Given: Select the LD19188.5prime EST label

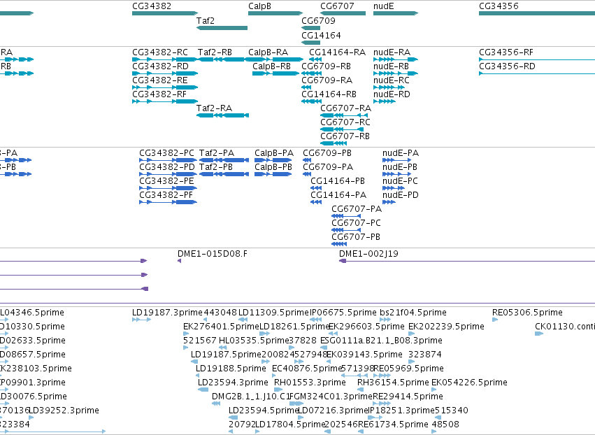Looking at the screenshot, I should pos(231,369).
